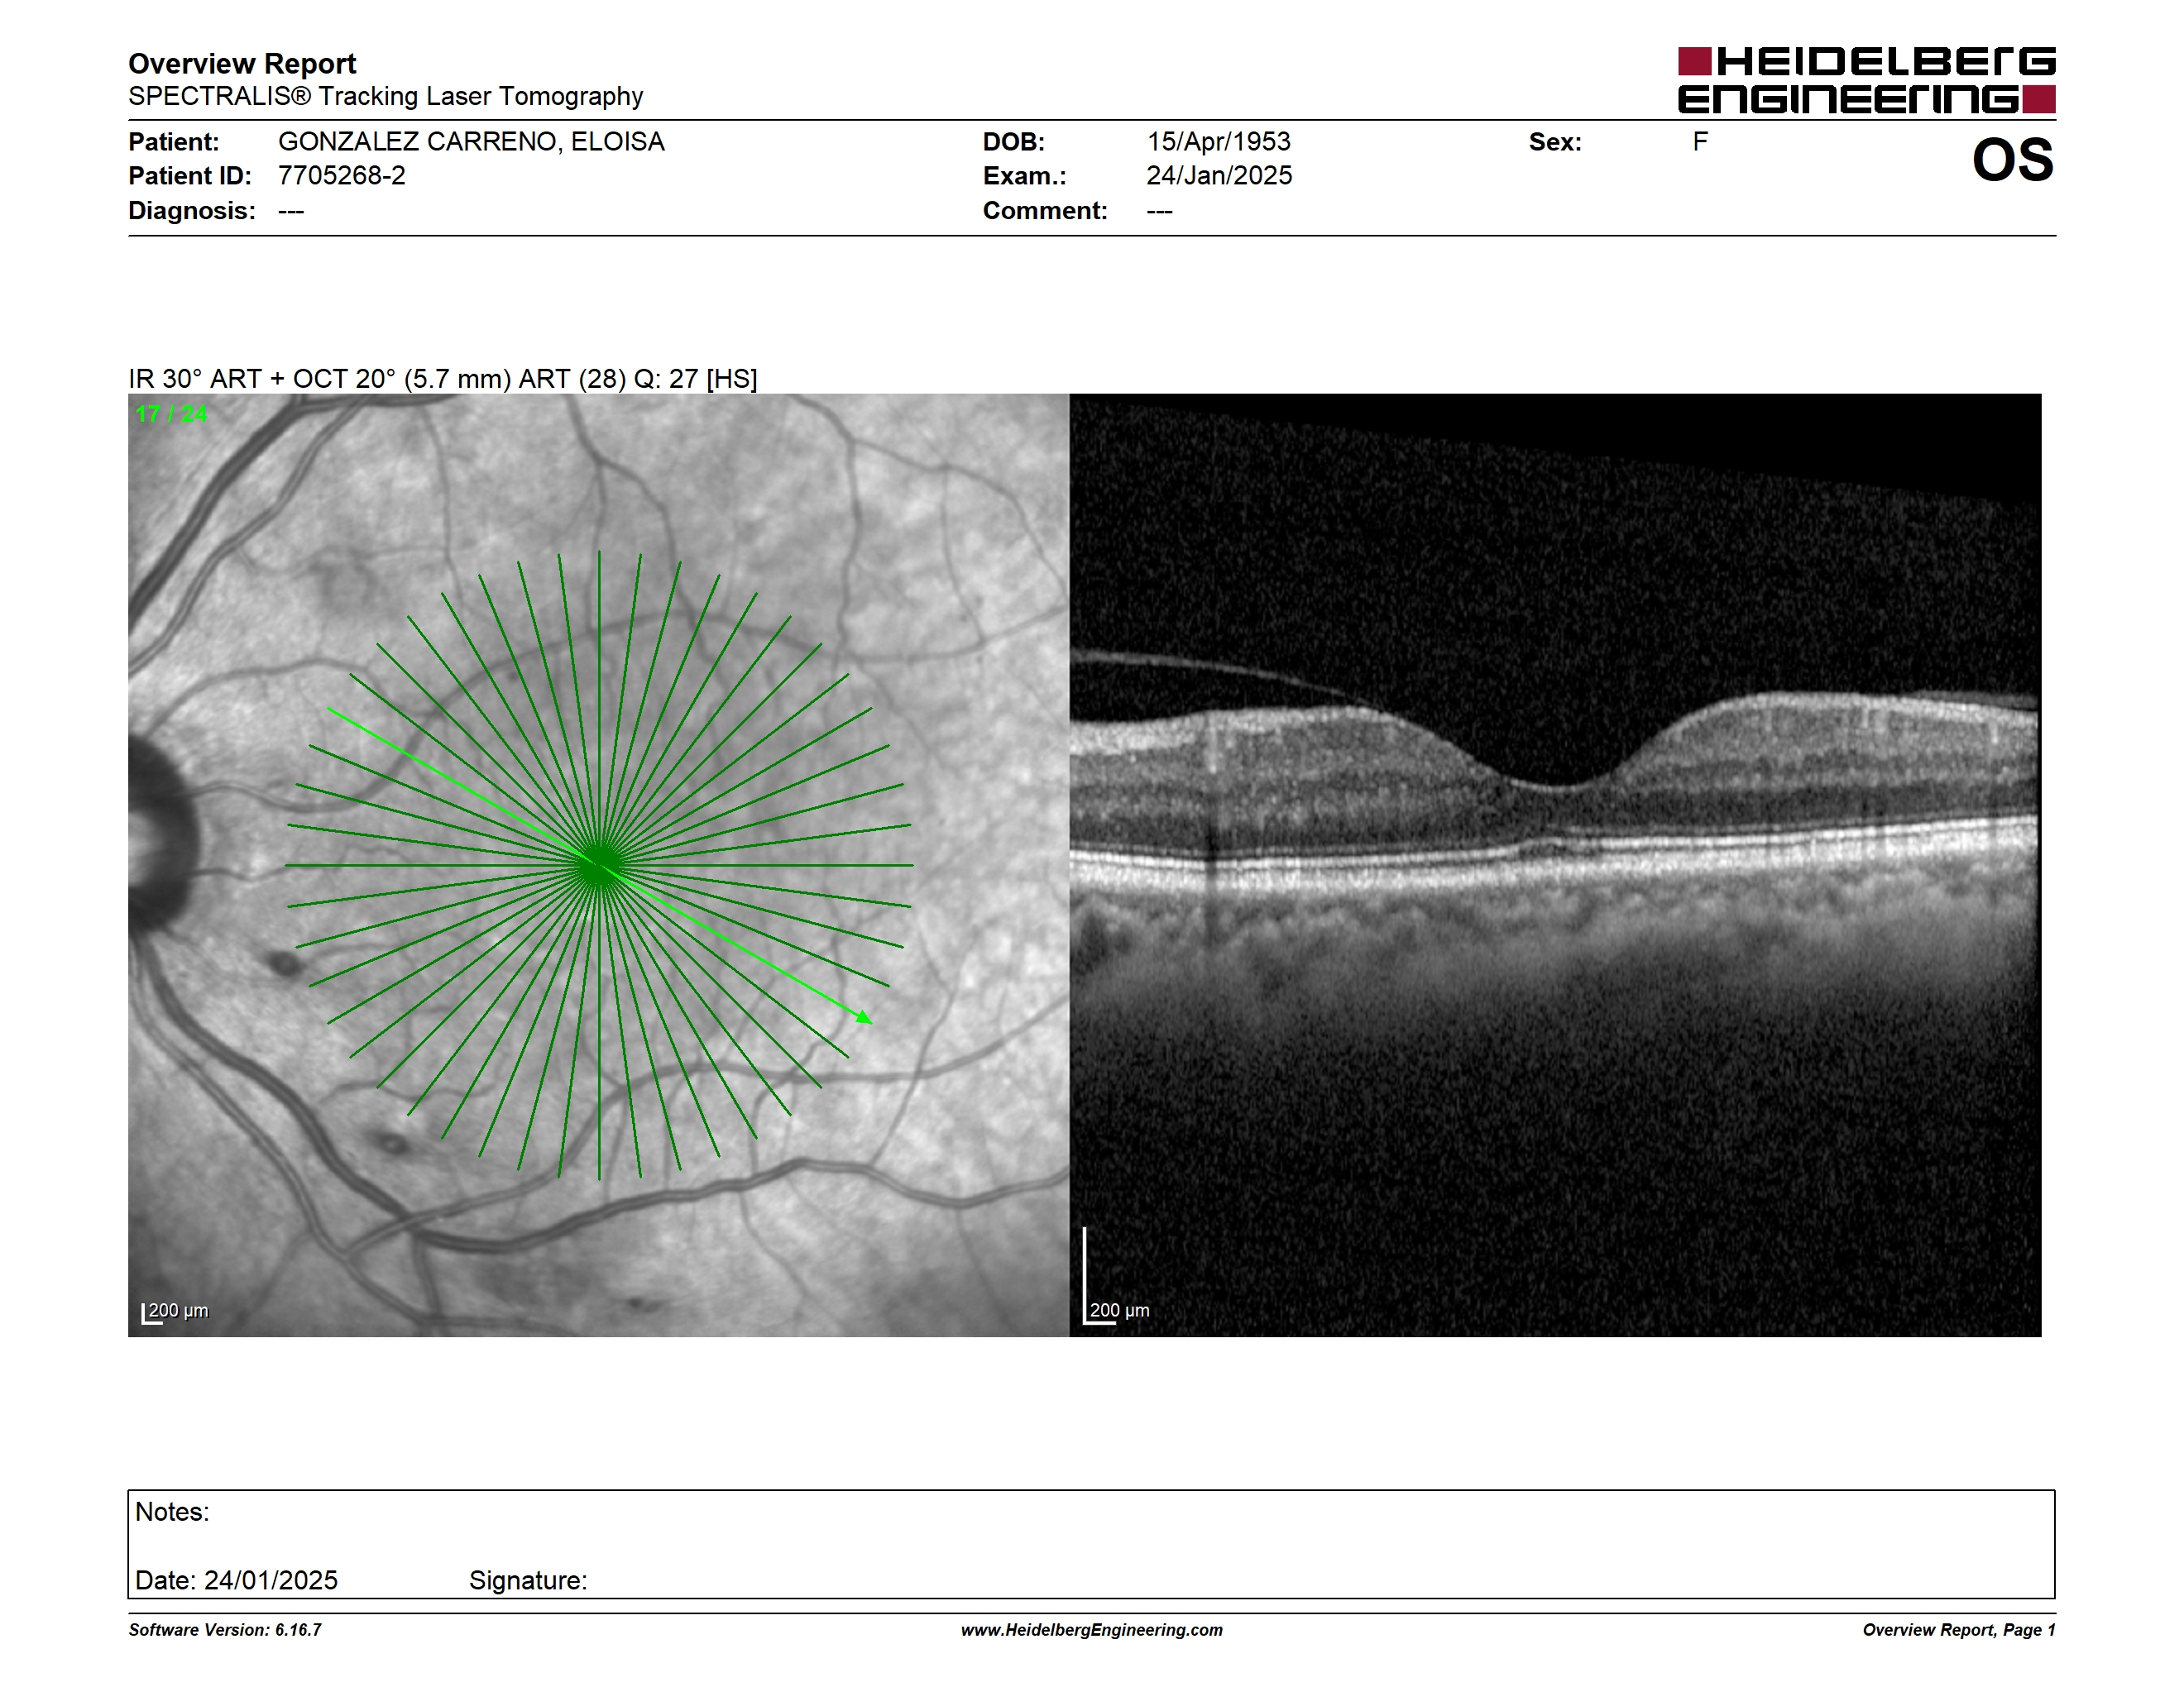Click patient name GONZALEZ CARRENO, ELOISA

pyautogui.click(x=471, y=142)
